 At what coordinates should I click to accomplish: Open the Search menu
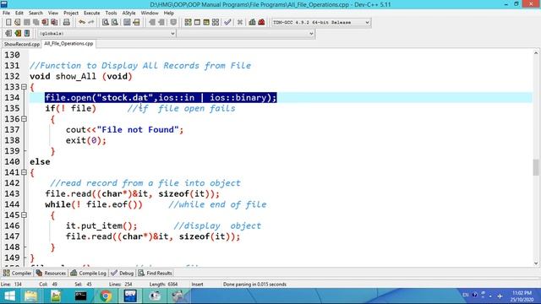[36, 14]
